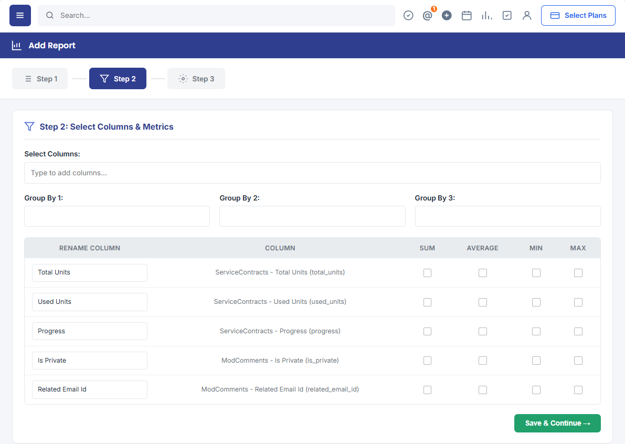Open the Group By 3 dropdown
This screenshot has width=625, height=444.
(508, 216)
